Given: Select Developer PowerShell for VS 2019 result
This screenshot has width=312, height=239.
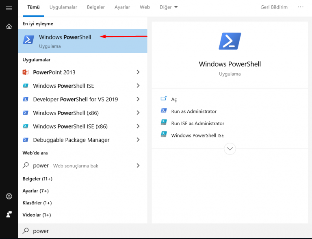Looking at the screenshot, I should click(x=82, y=99).
